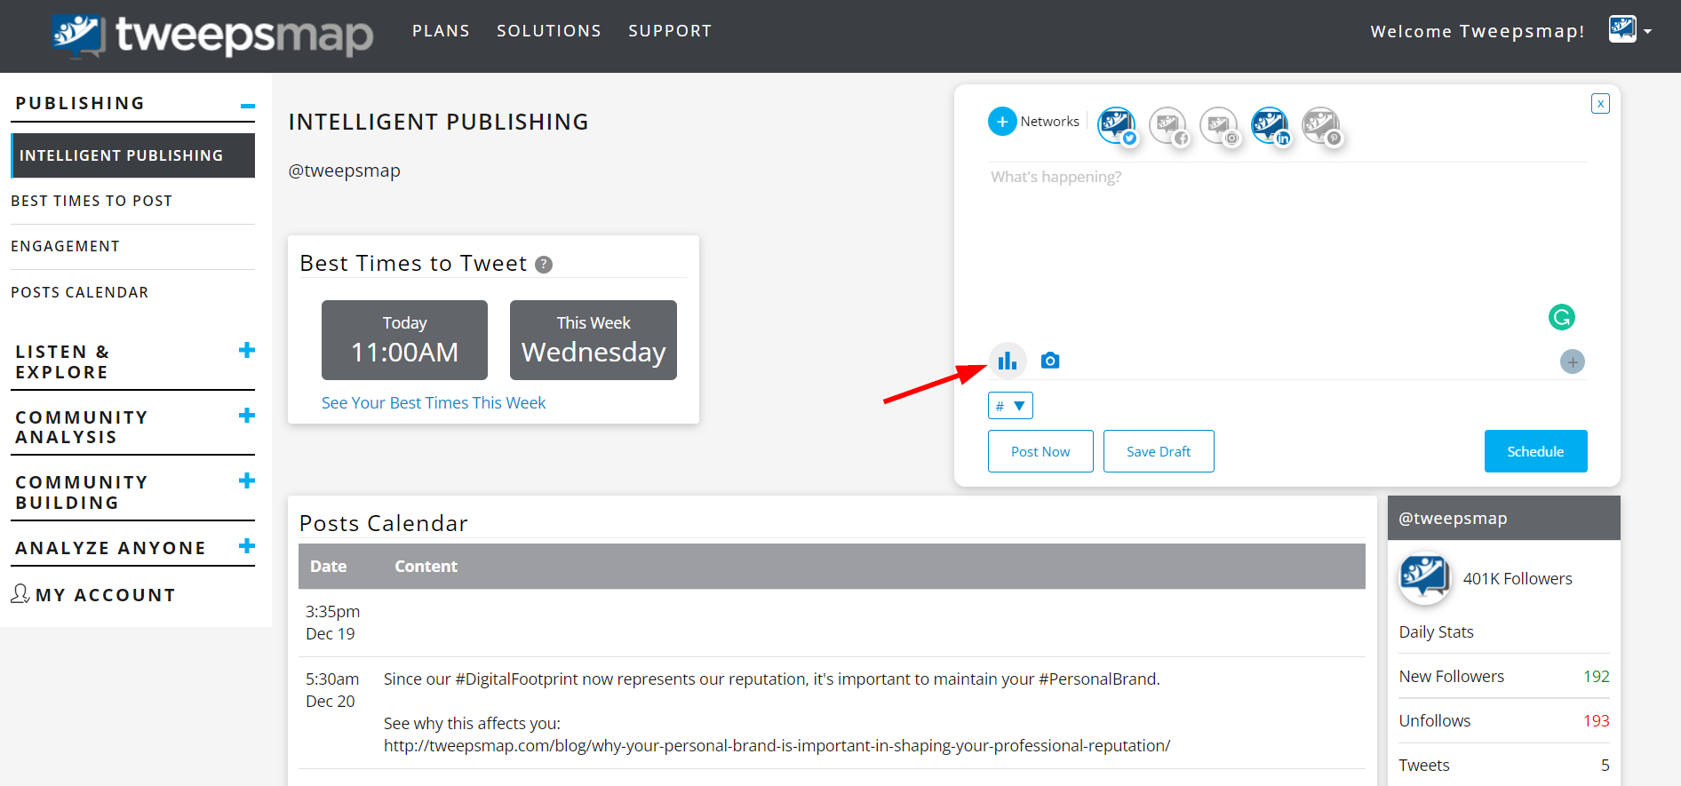Toggle the Twitter network account

pos(1116,125)
